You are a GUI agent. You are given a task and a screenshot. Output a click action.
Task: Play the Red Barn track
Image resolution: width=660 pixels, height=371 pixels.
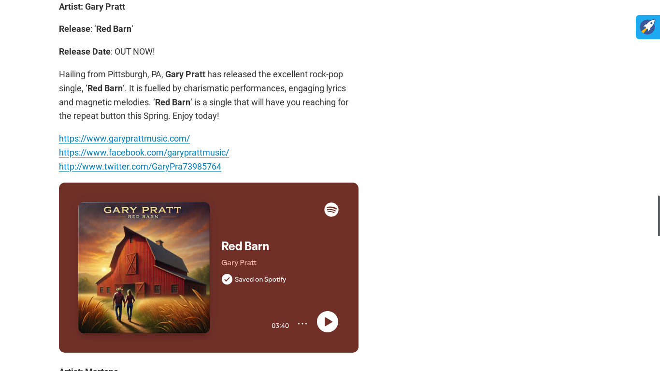(328, 322)
